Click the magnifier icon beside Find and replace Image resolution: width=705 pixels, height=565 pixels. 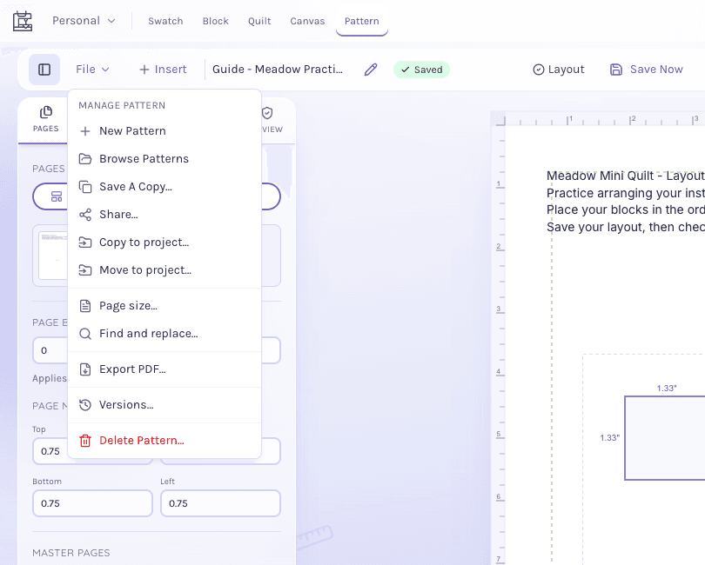pyautogui.click(x=85, y=334)
